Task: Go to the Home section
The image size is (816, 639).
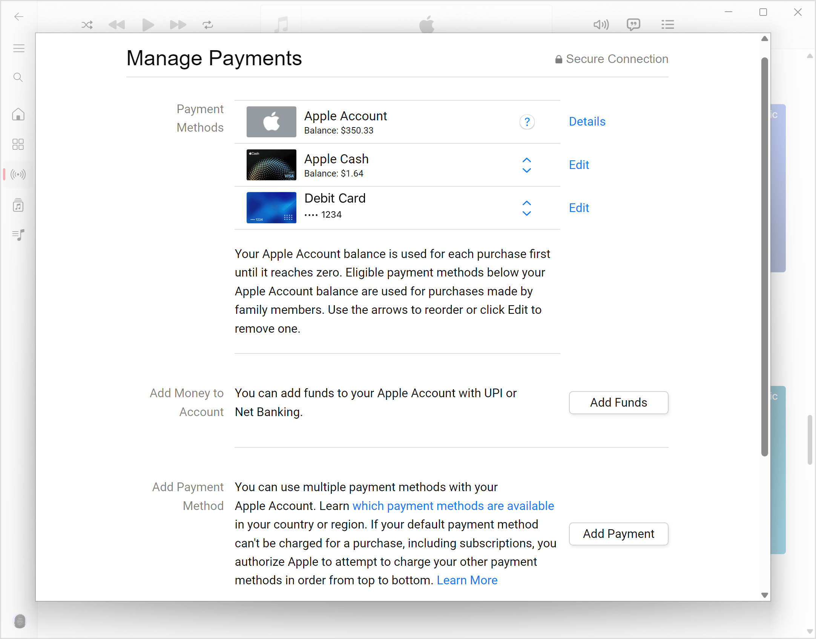Action: [x=18, y=114]
